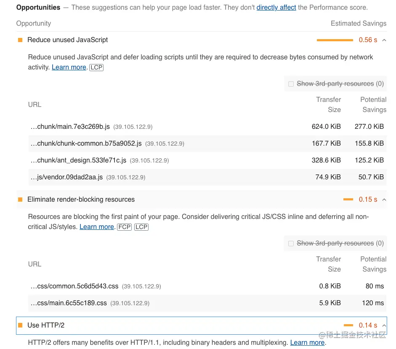Open Learn more link for render-blocking resources
The image size is (396, 349).
pyautogui.click(x=97, y=227)
